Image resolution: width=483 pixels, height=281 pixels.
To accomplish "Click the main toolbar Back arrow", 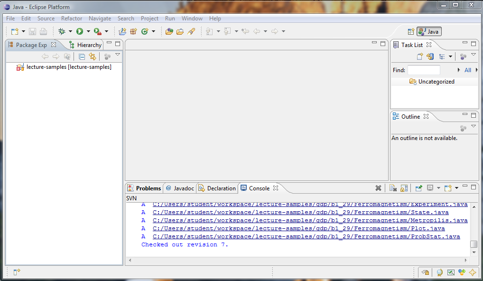I will pyautogui.click(x=257, y=31).
